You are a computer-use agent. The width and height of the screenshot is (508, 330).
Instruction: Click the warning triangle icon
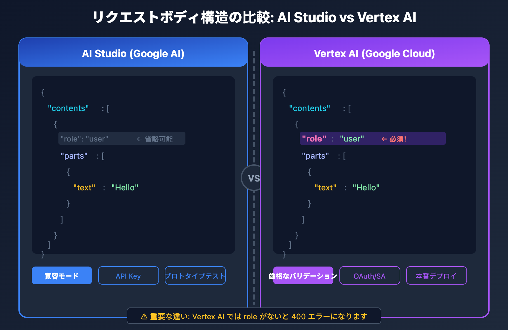click(x=144, y=316)
